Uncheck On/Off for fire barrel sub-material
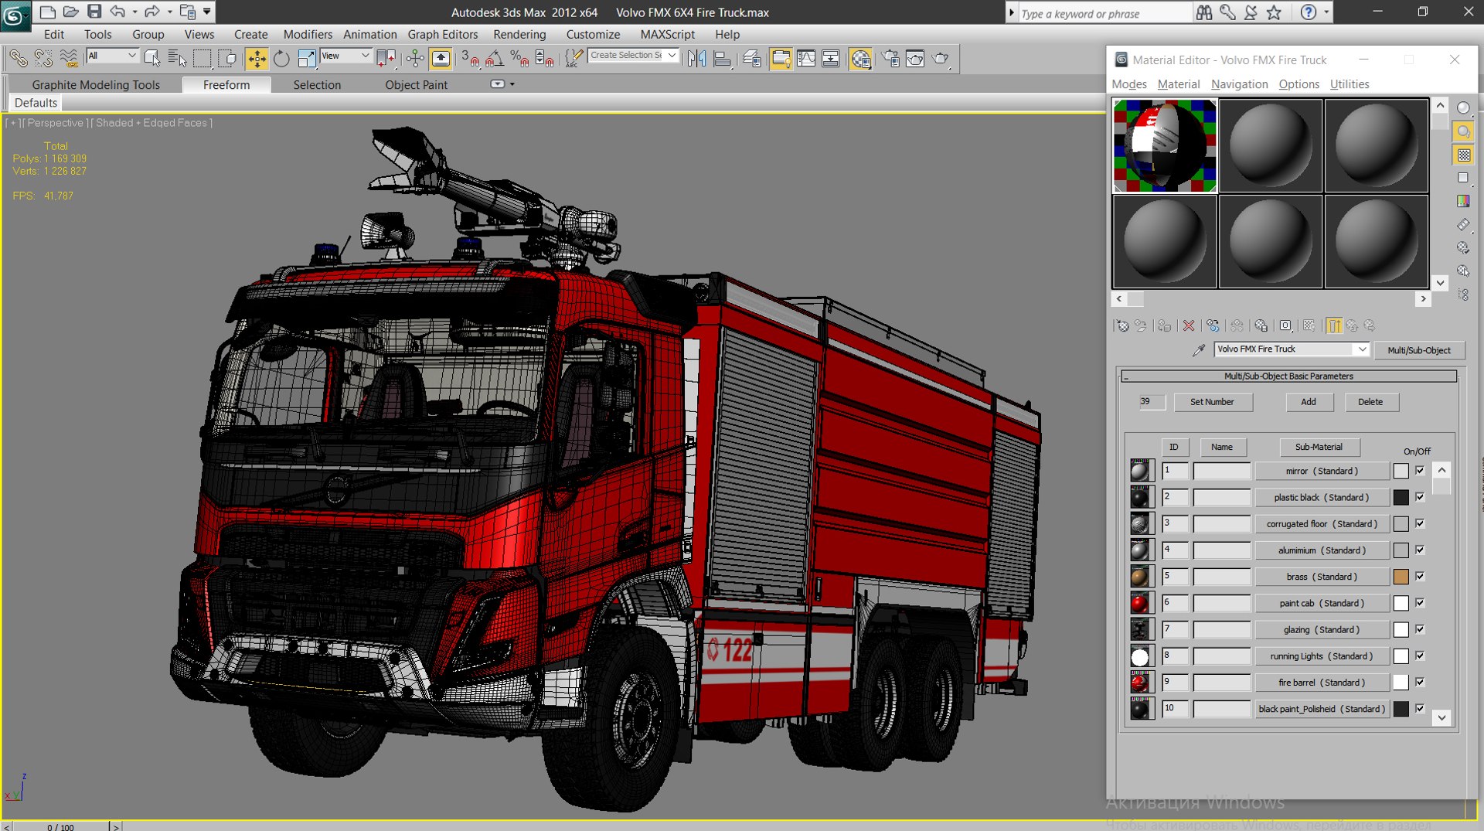Screen dimensions: 1484x831 [x=1420, y=682]
